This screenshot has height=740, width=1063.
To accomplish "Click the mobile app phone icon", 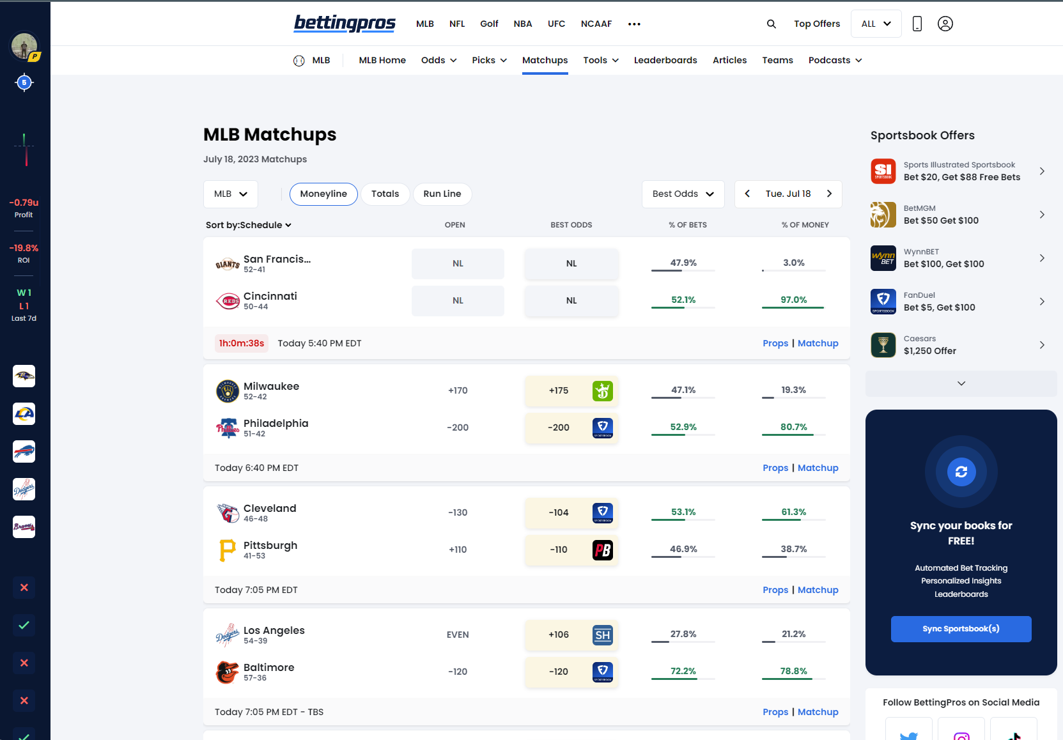I will (917, 24).
